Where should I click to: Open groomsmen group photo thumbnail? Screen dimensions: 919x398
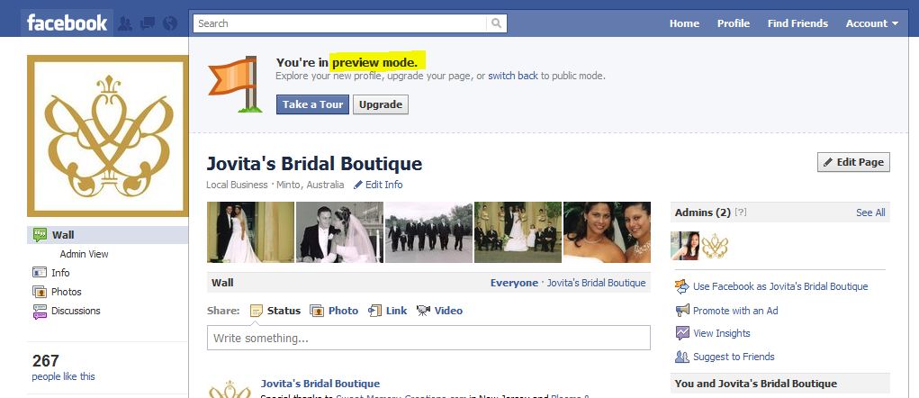(428, 232)
